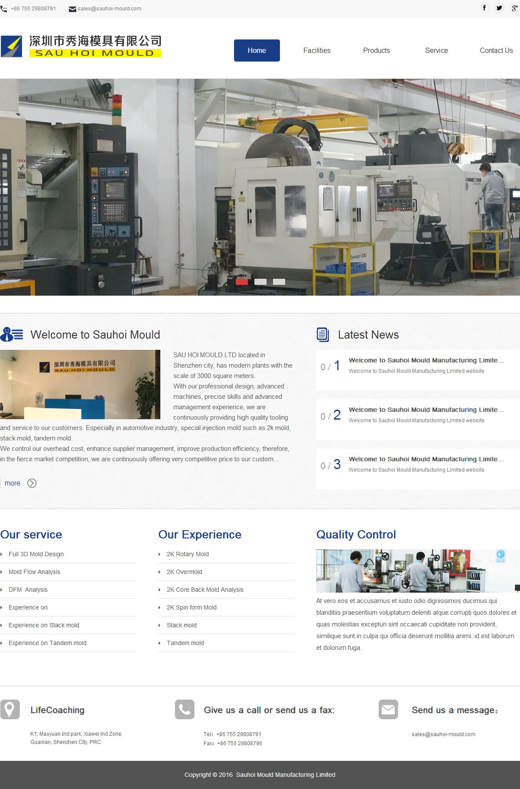
Task: Switch to the third banner slide indicator
Action: point(279,282)
